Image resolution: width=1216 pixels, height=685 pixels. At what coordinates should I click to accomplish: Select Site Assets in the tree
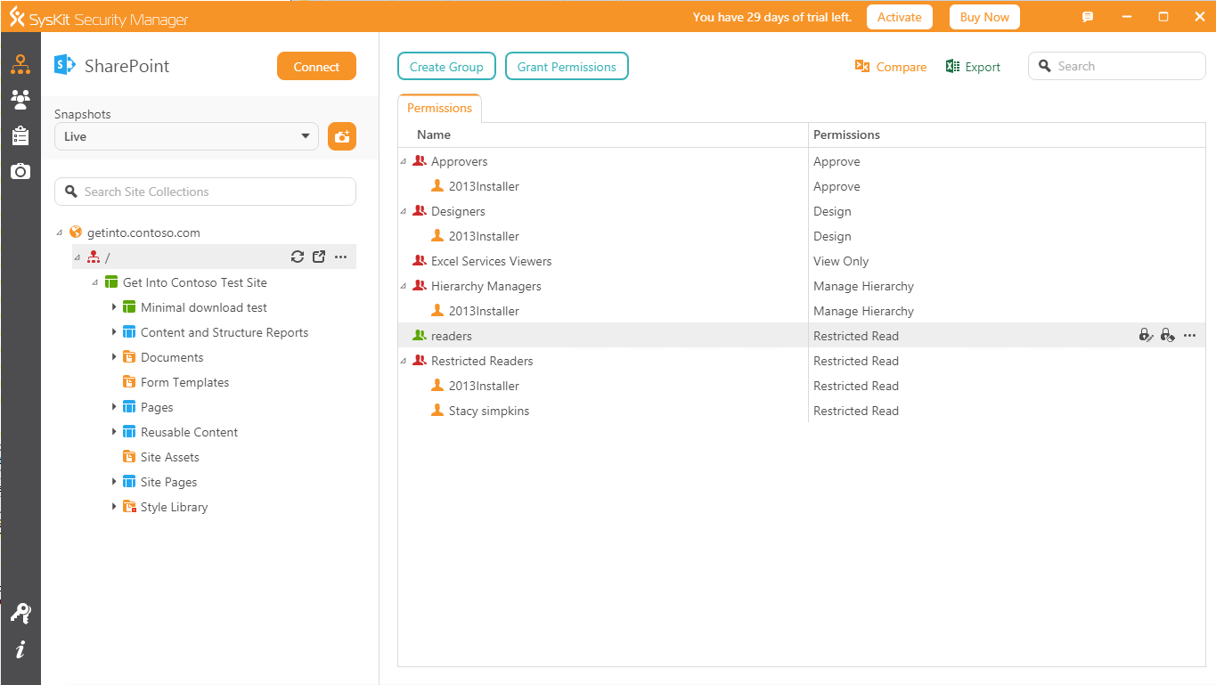(169, 457)
